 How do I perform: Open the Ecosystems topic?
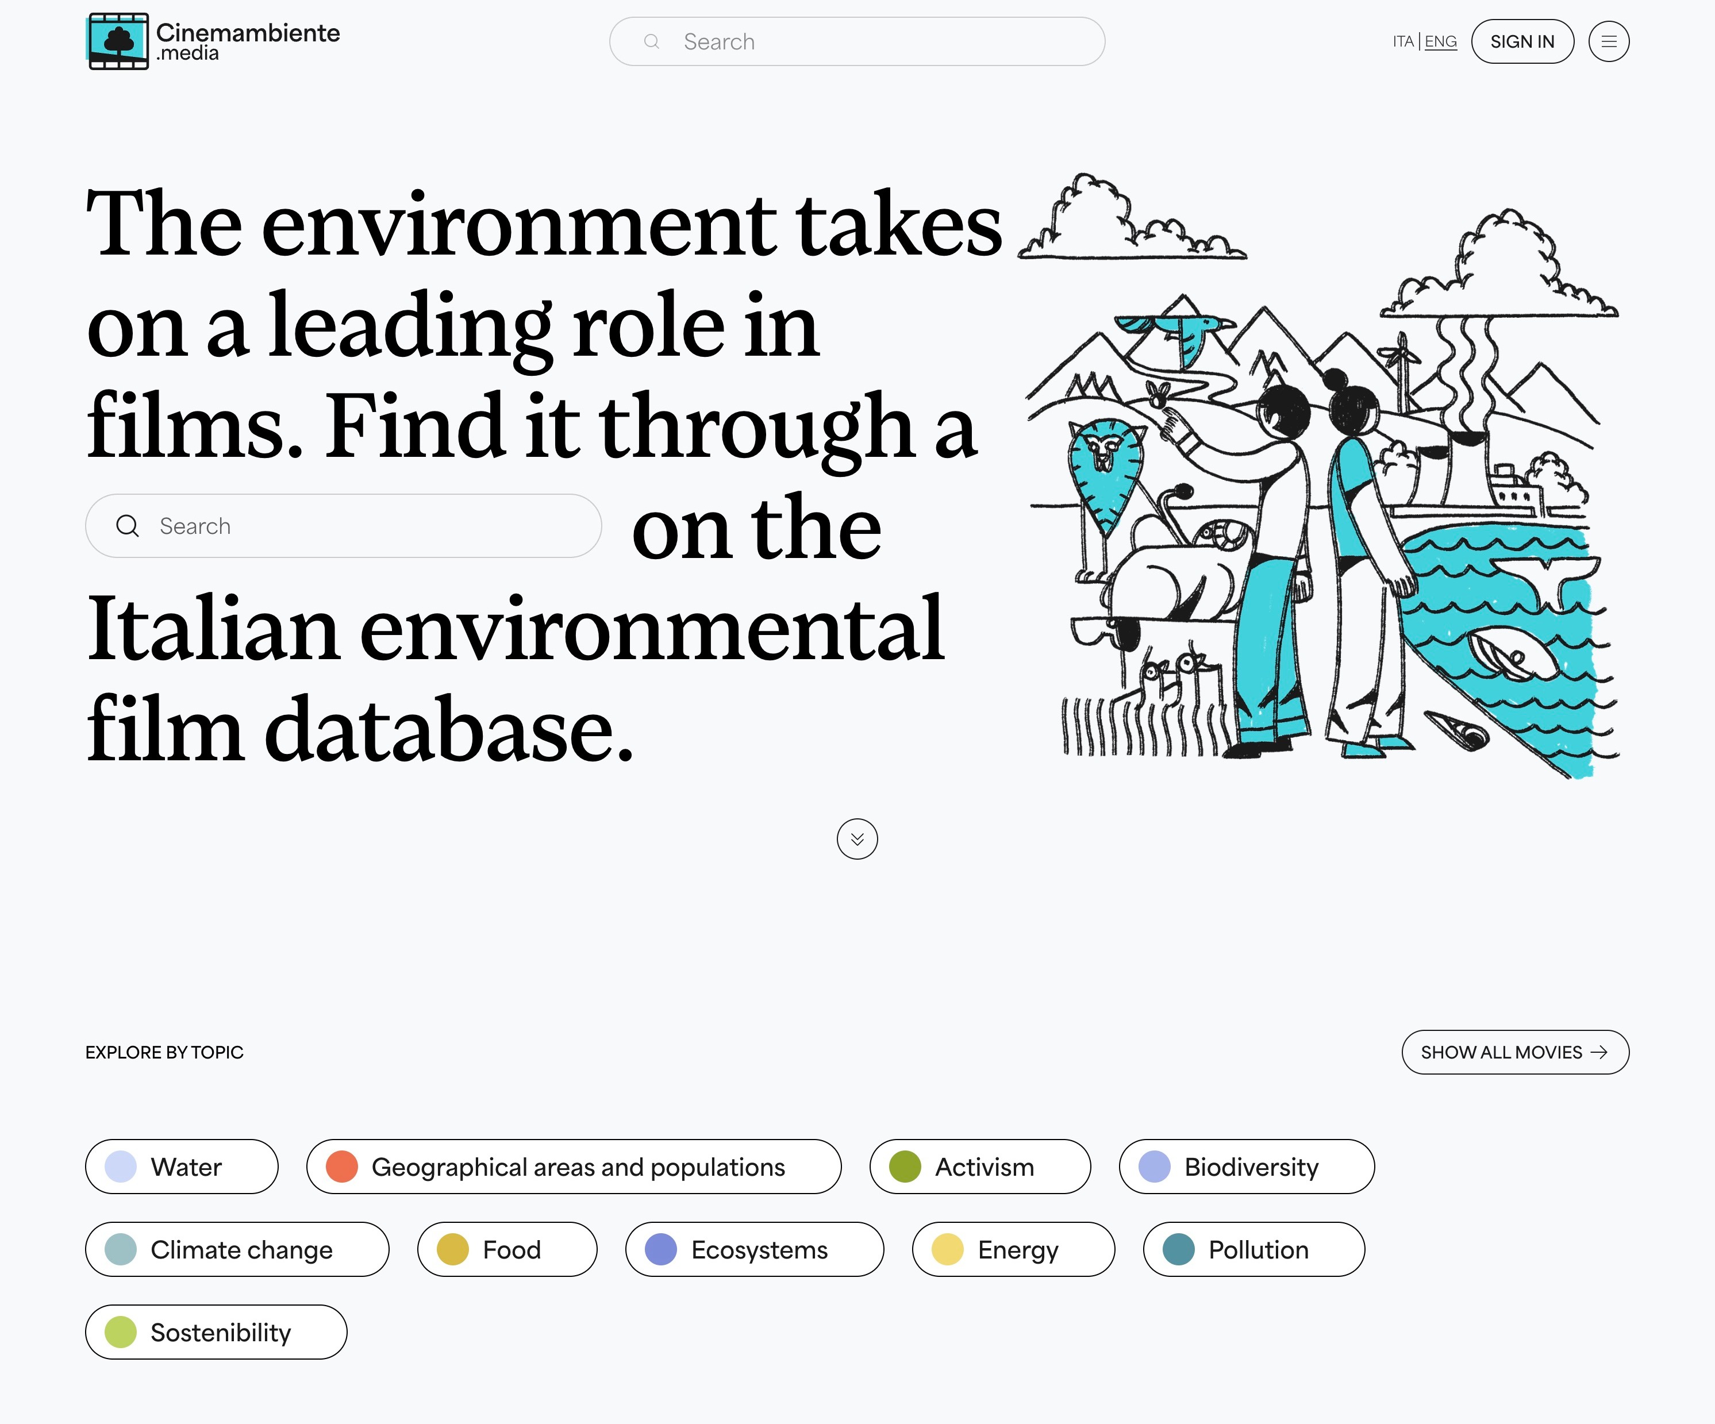pyautogui.click(x=754, y=1249)
